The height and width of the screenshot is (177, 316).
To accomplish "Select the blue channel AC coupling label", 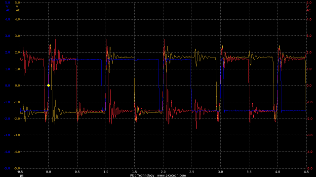I will tap(8, 10).
